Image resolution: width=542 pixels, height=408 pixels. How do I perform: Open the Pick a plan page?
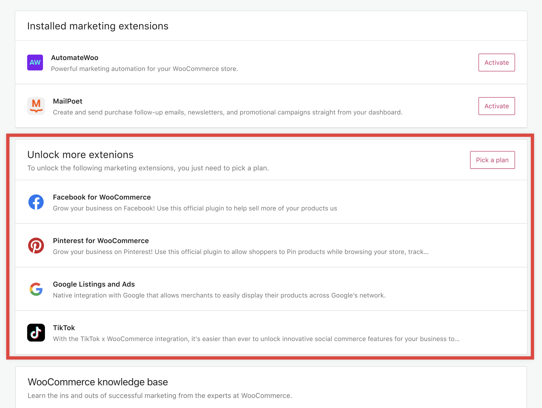point(492,160)
